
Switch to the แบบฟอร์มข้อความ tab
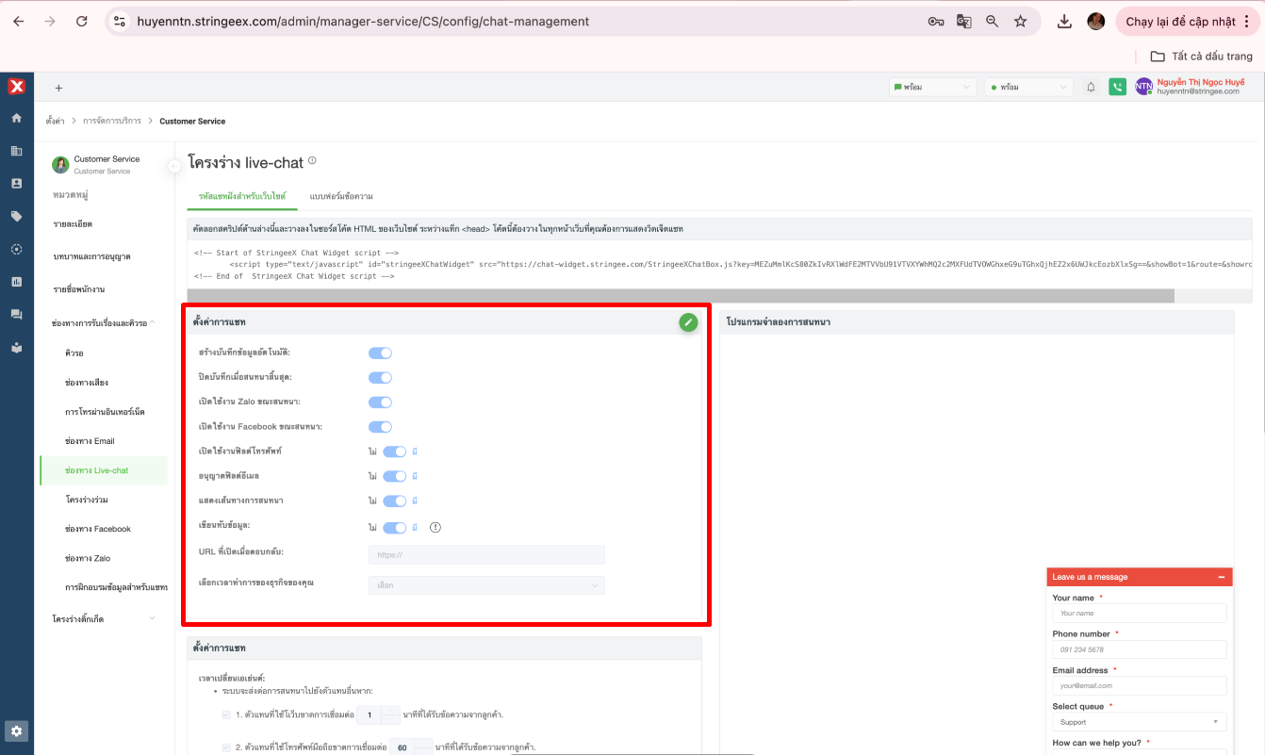341,196
